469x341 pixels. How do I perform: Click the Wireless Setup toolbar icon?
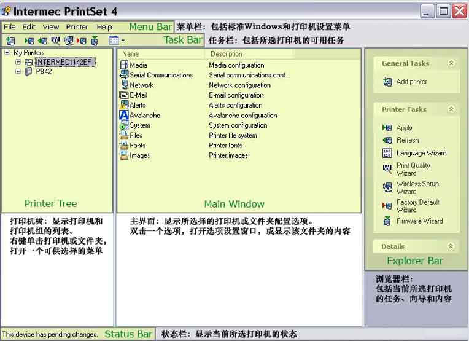(68, 41)
